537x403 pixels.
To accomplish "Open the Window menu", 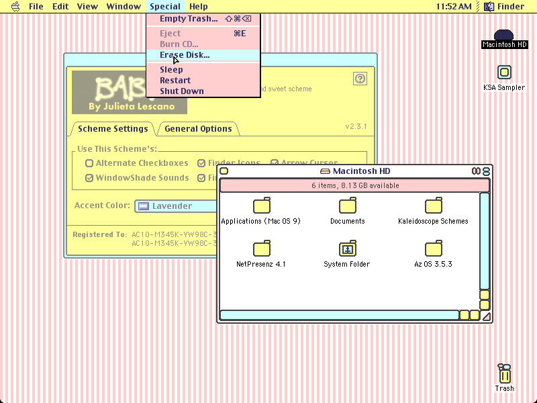I will coord(124,7).
